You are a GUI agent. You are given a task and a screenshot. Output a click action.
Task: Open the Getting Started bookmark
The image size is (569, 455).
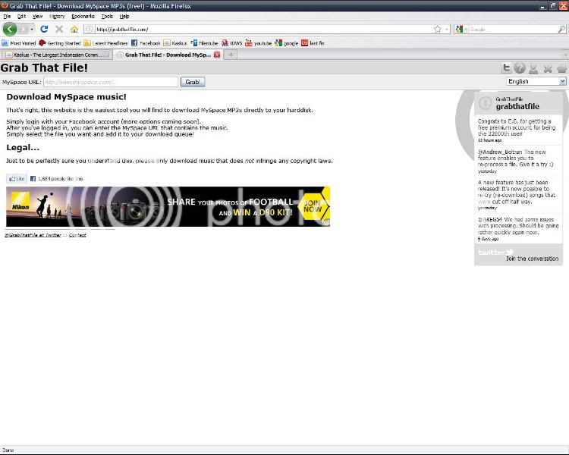[59, 43]
